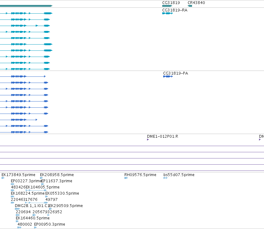Select the 49797 EST label
This screenshot has height=229, width=264.
coord(51,200)
